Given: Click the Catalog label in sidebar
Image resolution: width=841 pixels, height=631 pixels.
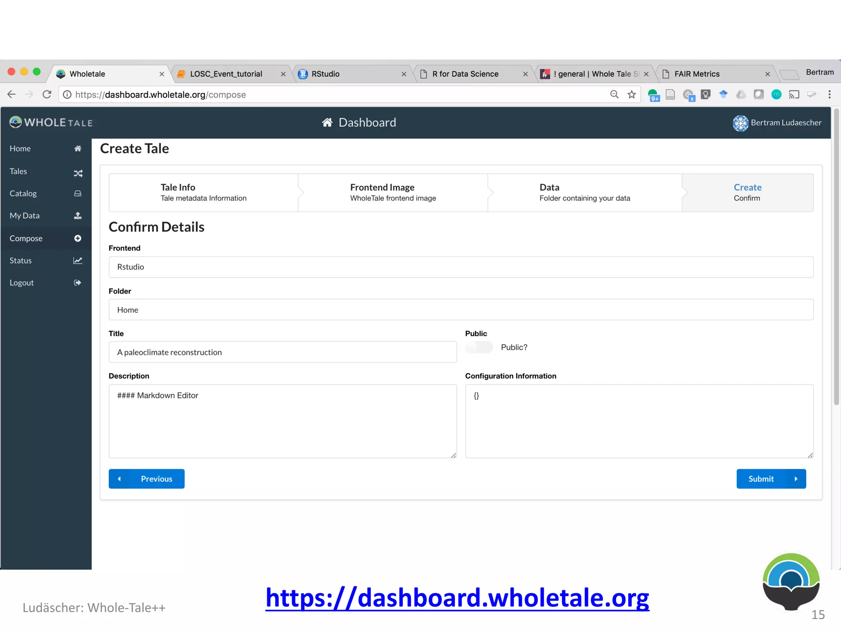Looking at the screenshot, I should 23,193.
